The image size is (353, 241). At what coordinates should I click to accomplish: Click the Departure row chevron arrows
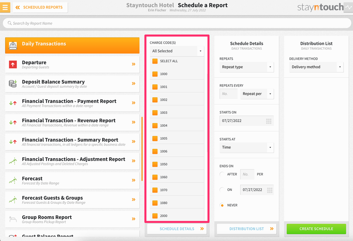pos(134,64)
